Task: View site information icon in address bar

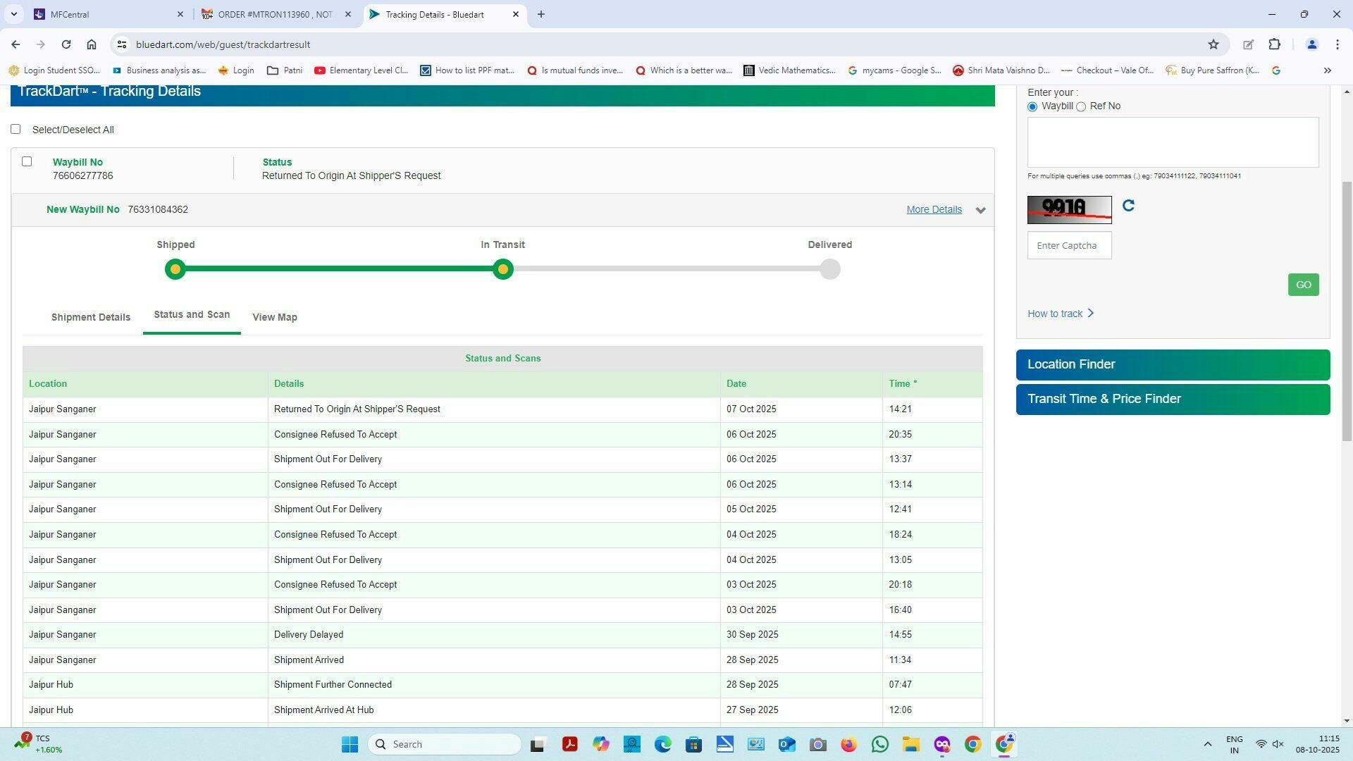Action: click(121, 44)
